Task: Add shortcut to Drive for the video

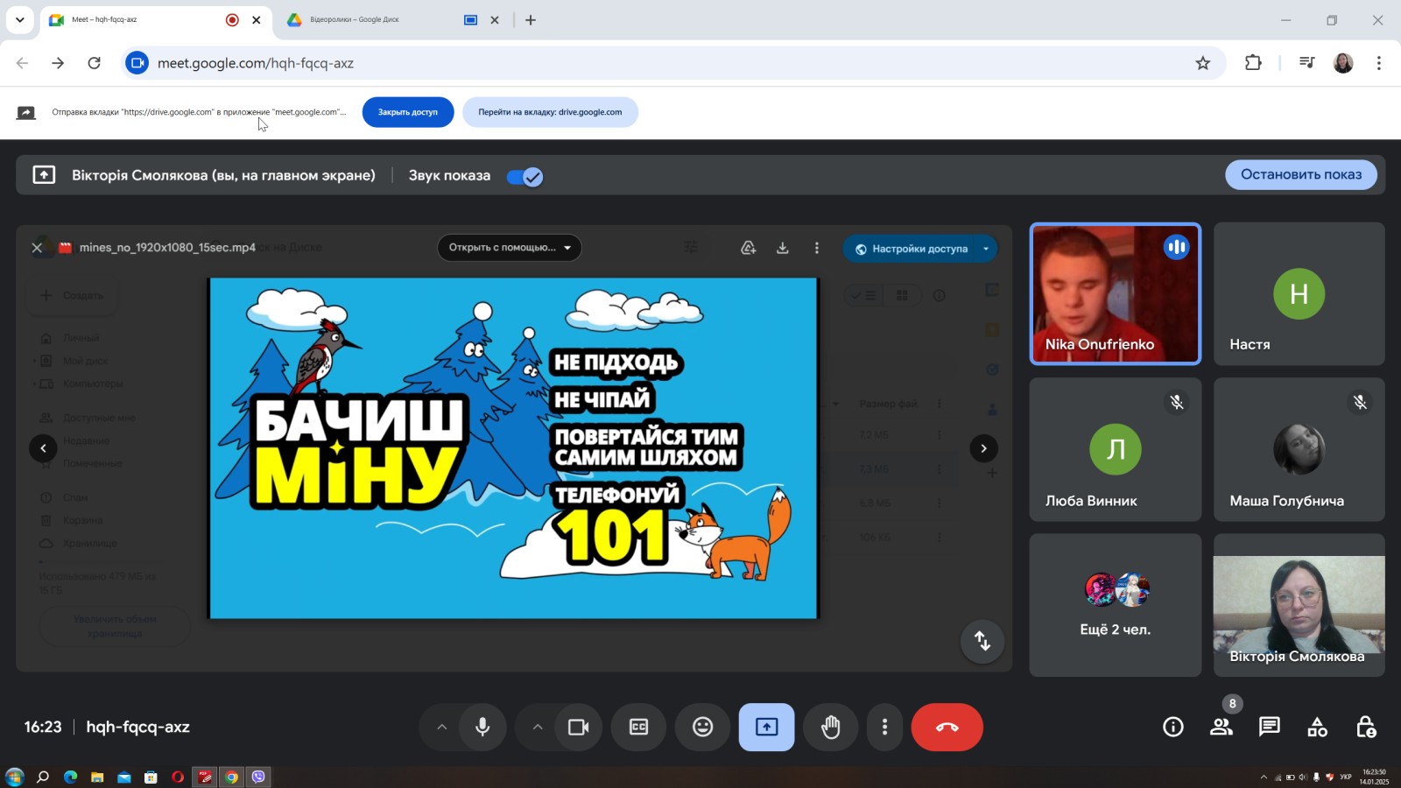Action: pos(748,248)
